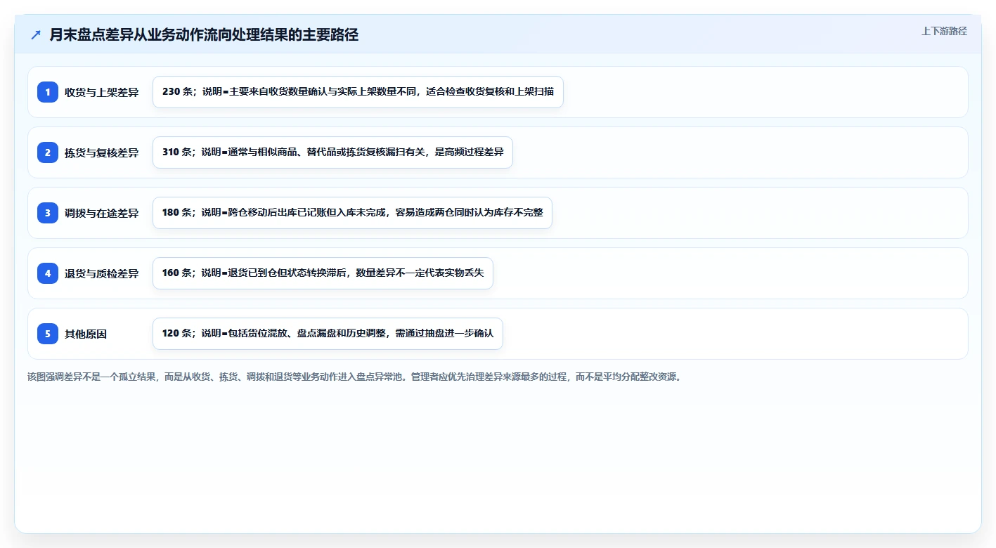The width and height of the screenshot is (996, 548).
Task: Select the 收货与上架差异 row label
Action: [x=102, y=92]
